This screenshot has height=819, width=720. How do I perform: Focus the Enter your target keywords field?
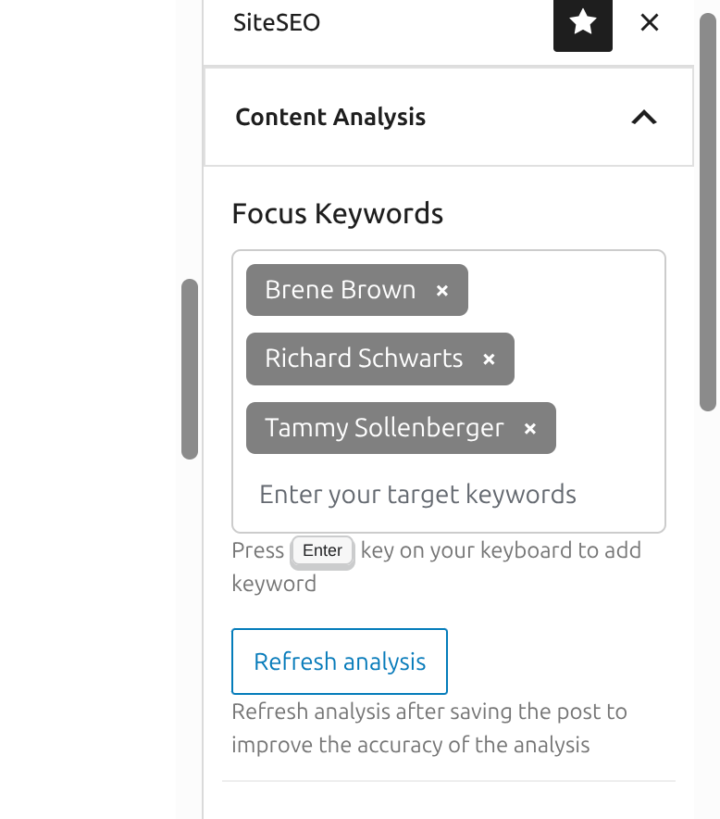pyautogui.click(x=418, y=495)
